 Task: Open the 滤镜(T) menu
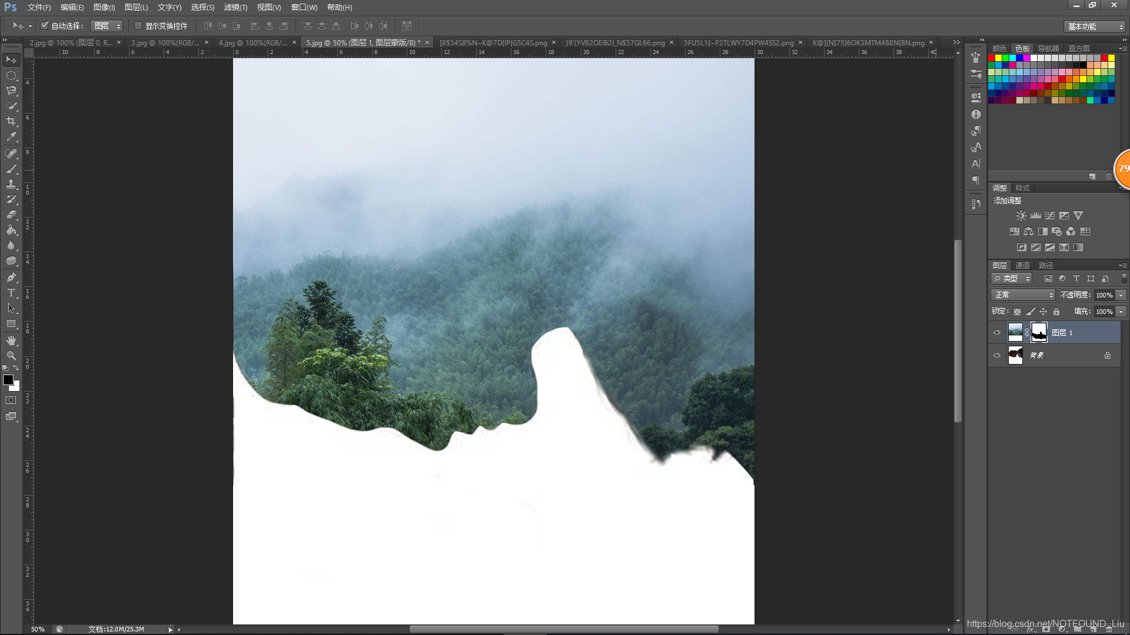[235, 7]
